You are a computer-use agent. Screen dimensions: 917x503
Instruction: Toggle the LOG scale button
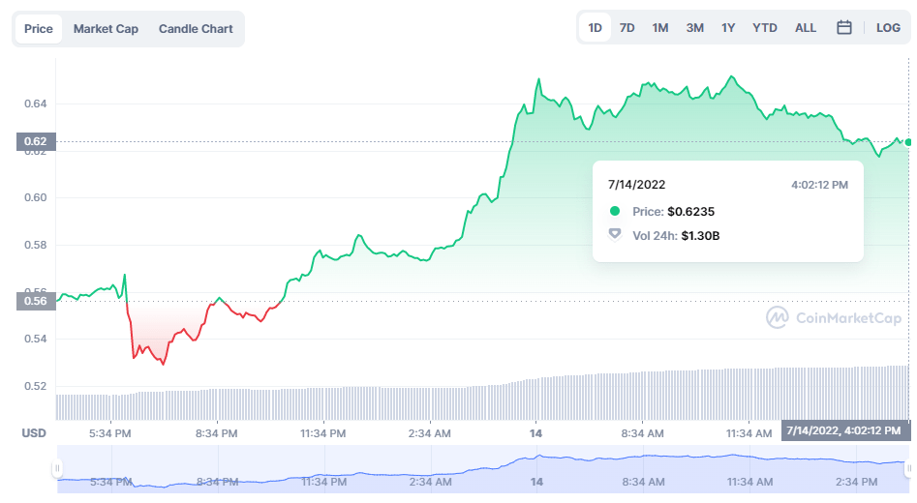(888, 28)
